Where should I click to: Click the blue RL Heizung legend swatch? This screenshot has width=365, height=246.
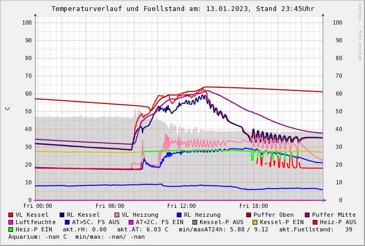coord(179,215)
